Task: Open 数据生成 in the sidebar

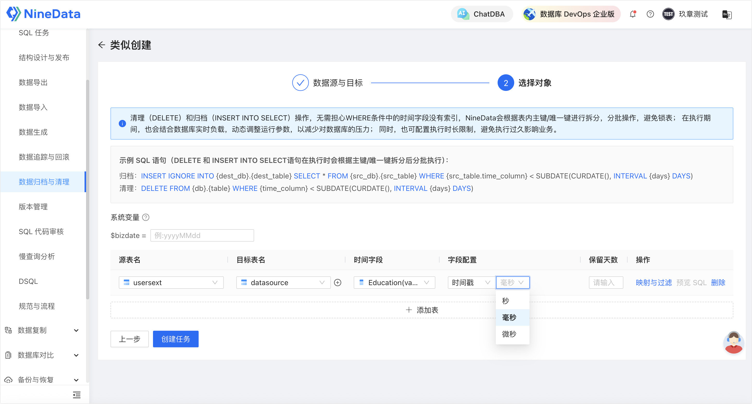Action: click(x=33, y=132)
